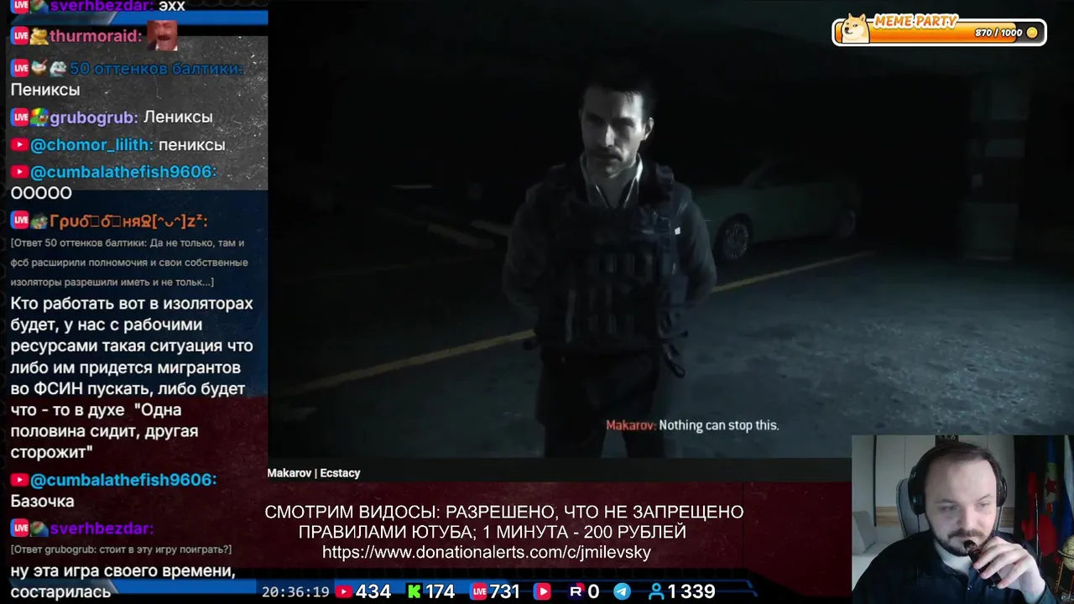The image size is (1074, 604).
Task: Click the 'СМОТРИМ ВИДОСЫ' banner line
Action: pyautogui.click(x=503, y=512)
